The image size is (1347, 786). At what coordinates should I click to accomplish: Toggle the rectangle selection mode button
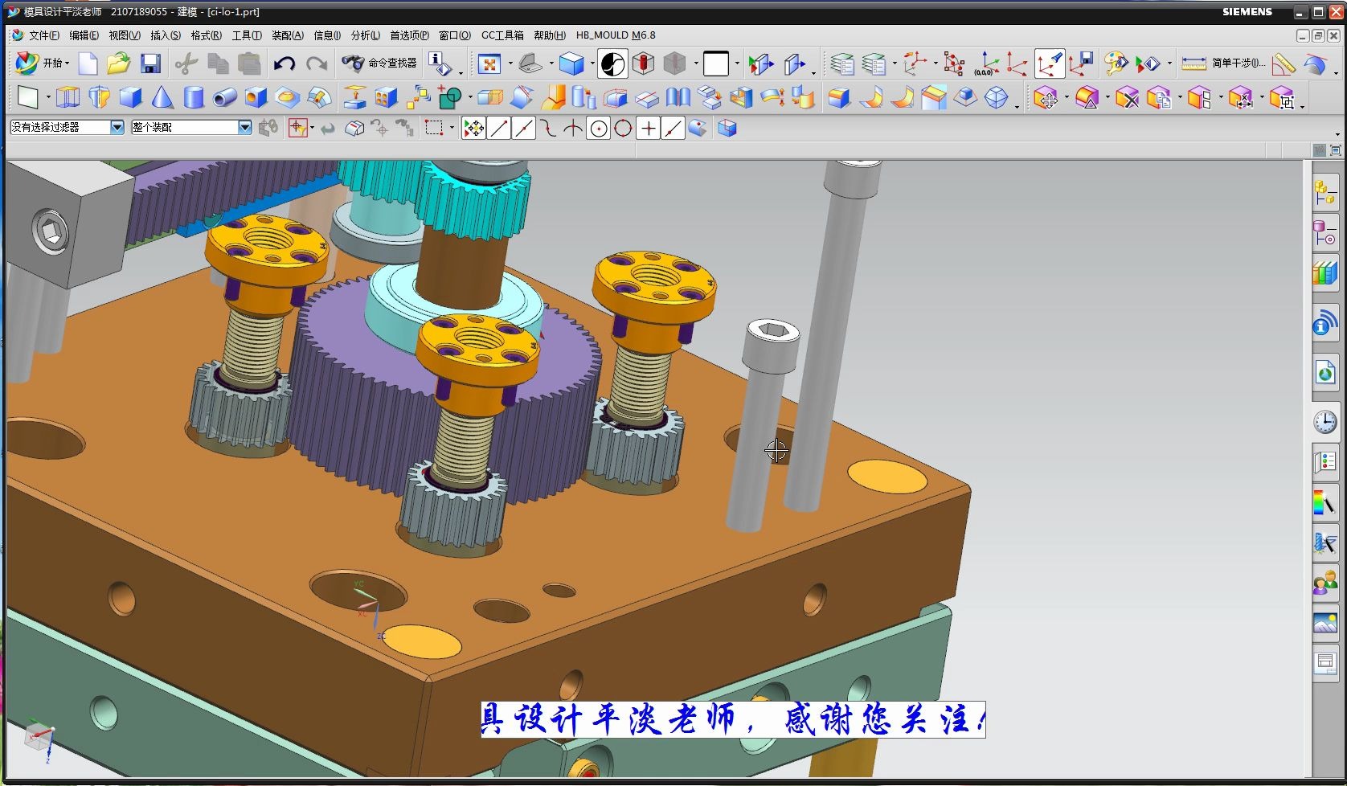[x=435, y=128]
